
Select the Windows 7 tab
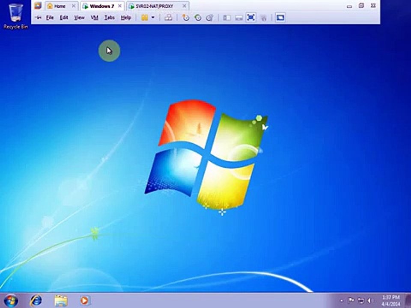(x=102, y=6)
